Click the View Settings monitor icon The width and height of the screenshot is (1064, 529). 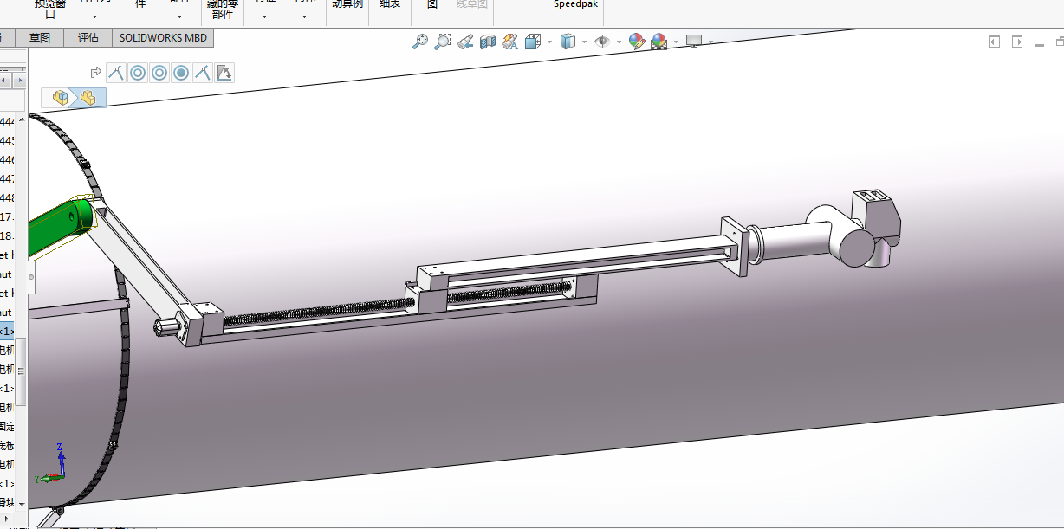(693, 42)
